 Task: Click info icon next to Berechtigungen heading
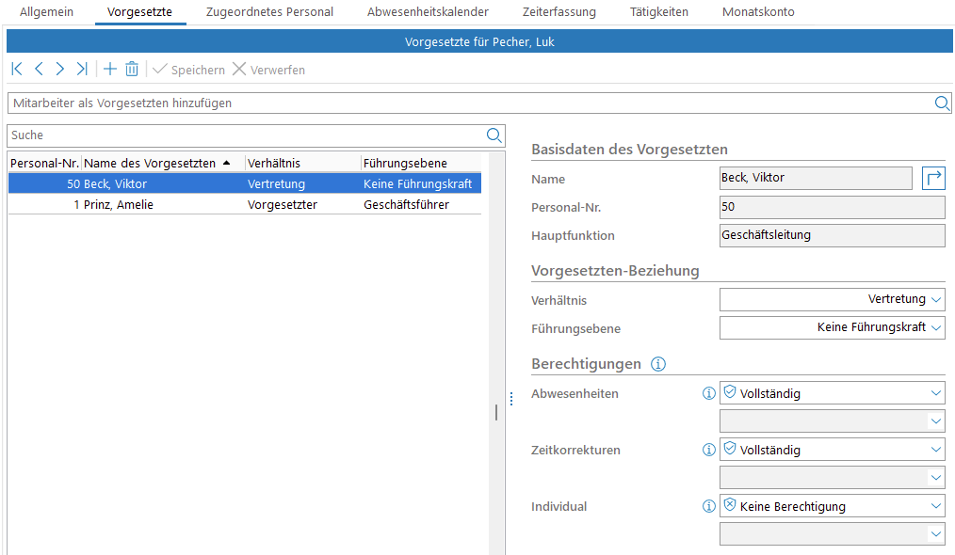(x=658, y=364)
